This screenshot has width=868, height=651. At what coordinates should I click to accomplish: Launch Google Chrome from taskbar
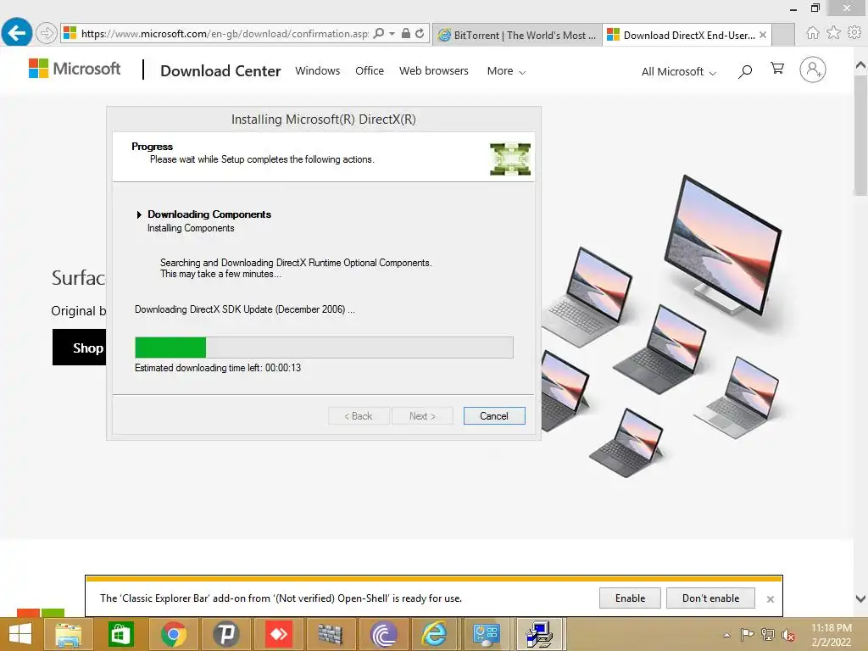coord(173,634)
